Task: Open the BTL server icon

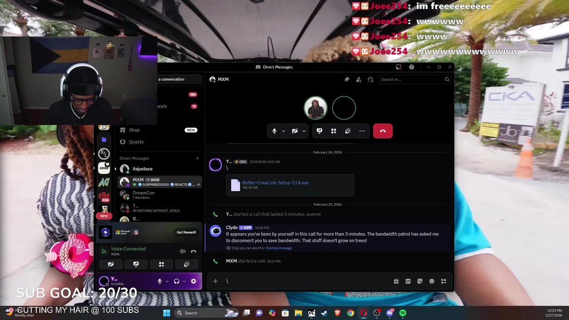Action: [104, 154]
